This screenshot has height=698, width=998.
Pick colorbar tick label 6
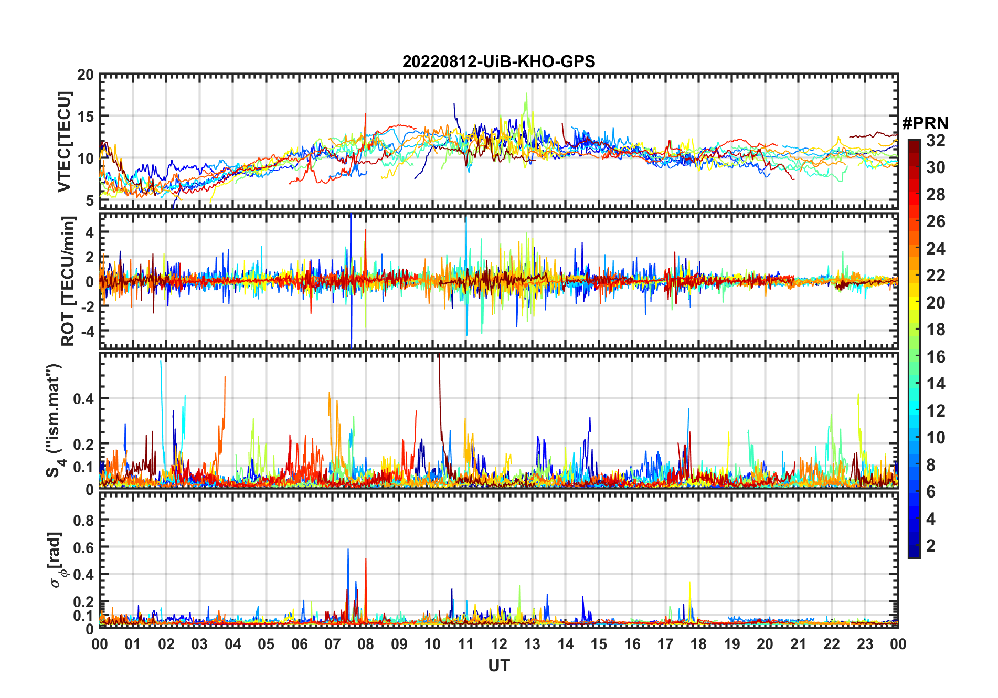(931, 492)
